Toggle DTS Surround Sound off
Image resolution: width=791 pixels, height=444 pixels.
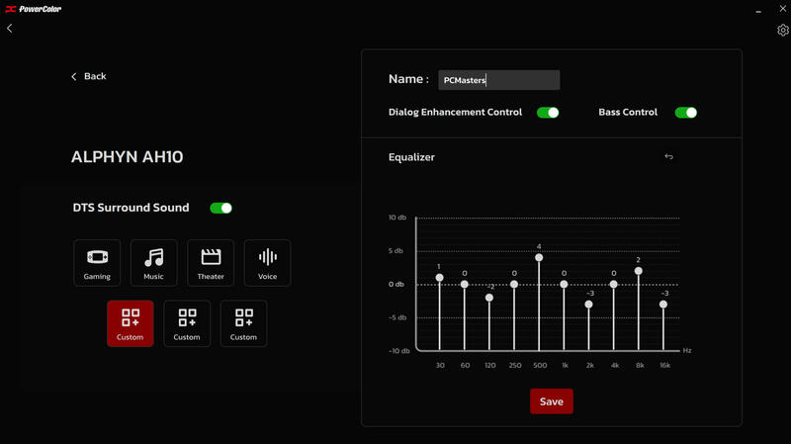[x=220, y=208]
